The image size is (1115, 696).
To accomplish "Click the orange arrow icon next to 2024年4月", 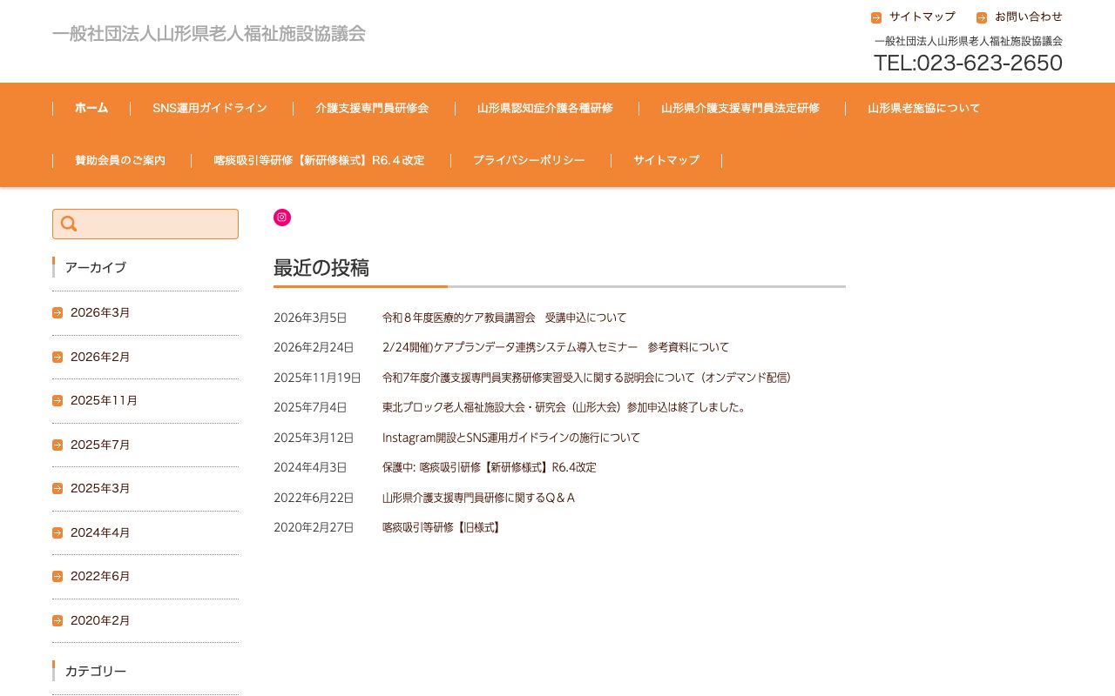I will pyautogui.click(x=57, y=532).
